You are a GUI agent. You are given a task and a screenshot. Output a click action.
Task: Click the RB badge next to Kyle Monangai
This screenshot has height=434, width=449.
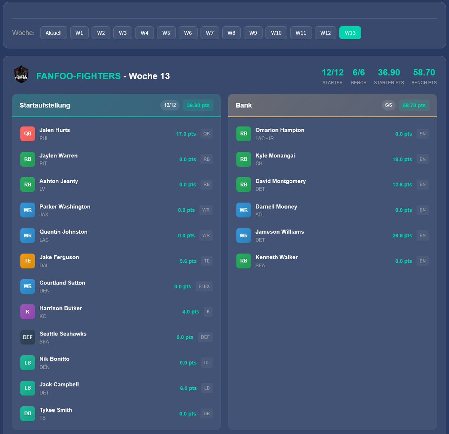click(244, 159)
